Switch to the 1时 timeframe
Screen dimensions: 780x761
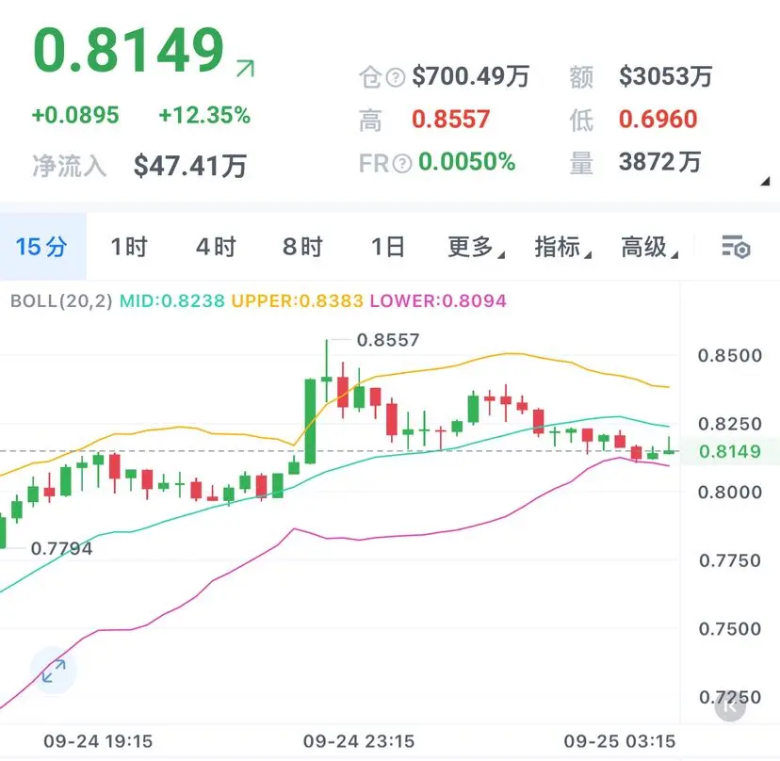click(129, 247)
